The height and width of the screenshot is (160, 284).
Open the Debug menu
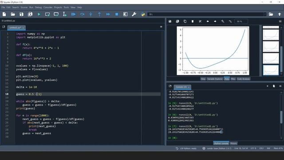click(x=38, y=8)
